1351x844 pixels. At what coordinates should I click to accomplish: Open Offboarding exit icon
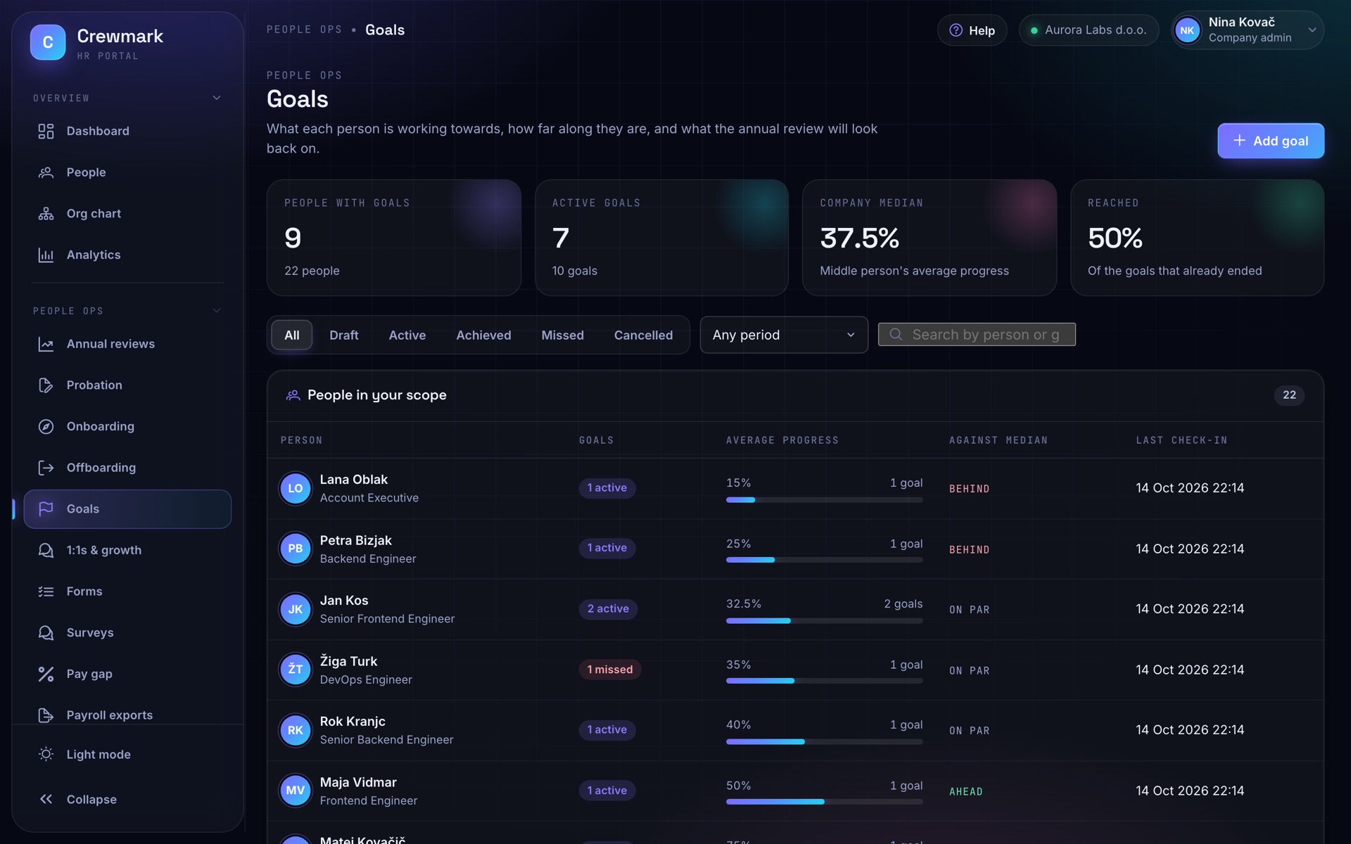coord(46,468)
